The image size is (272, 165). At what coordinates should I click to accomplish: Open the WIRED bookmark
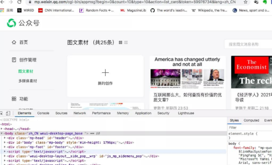pos(25,11)
